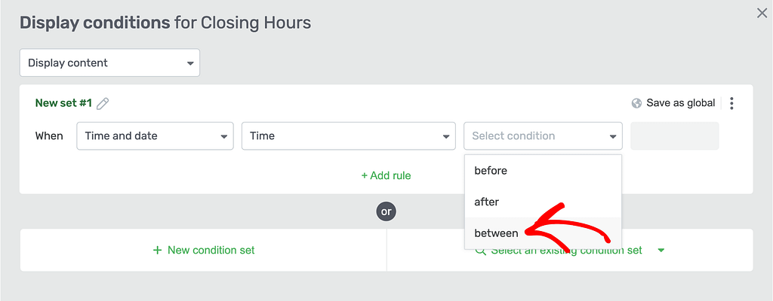The height and width of the screenshot is (301, 773).
Task: Click the globe icon beside Save as global
Action: (x=636, y=103)
